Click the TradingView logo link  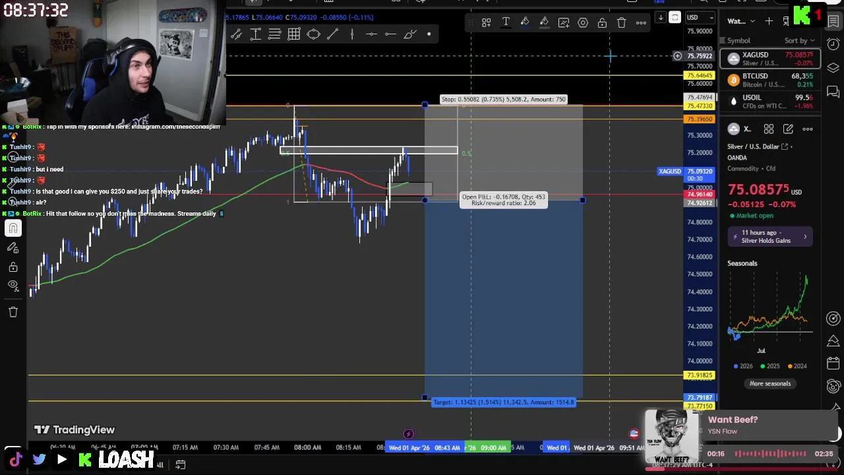(74, 430)
